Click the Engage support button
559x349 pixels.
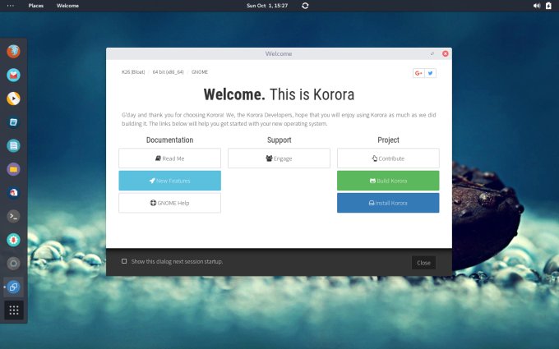[279, 158]
